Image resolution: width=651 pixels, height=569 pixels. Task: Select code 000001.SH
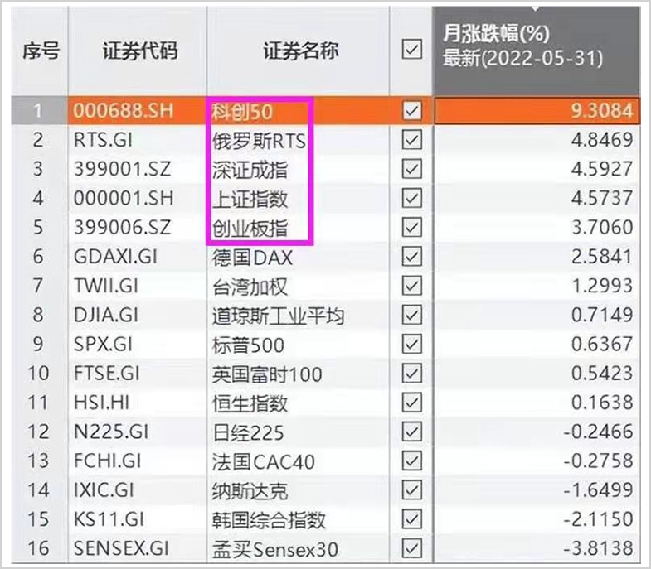tap(124, 198)
